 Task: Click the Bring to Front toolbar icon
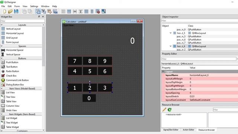30,12
